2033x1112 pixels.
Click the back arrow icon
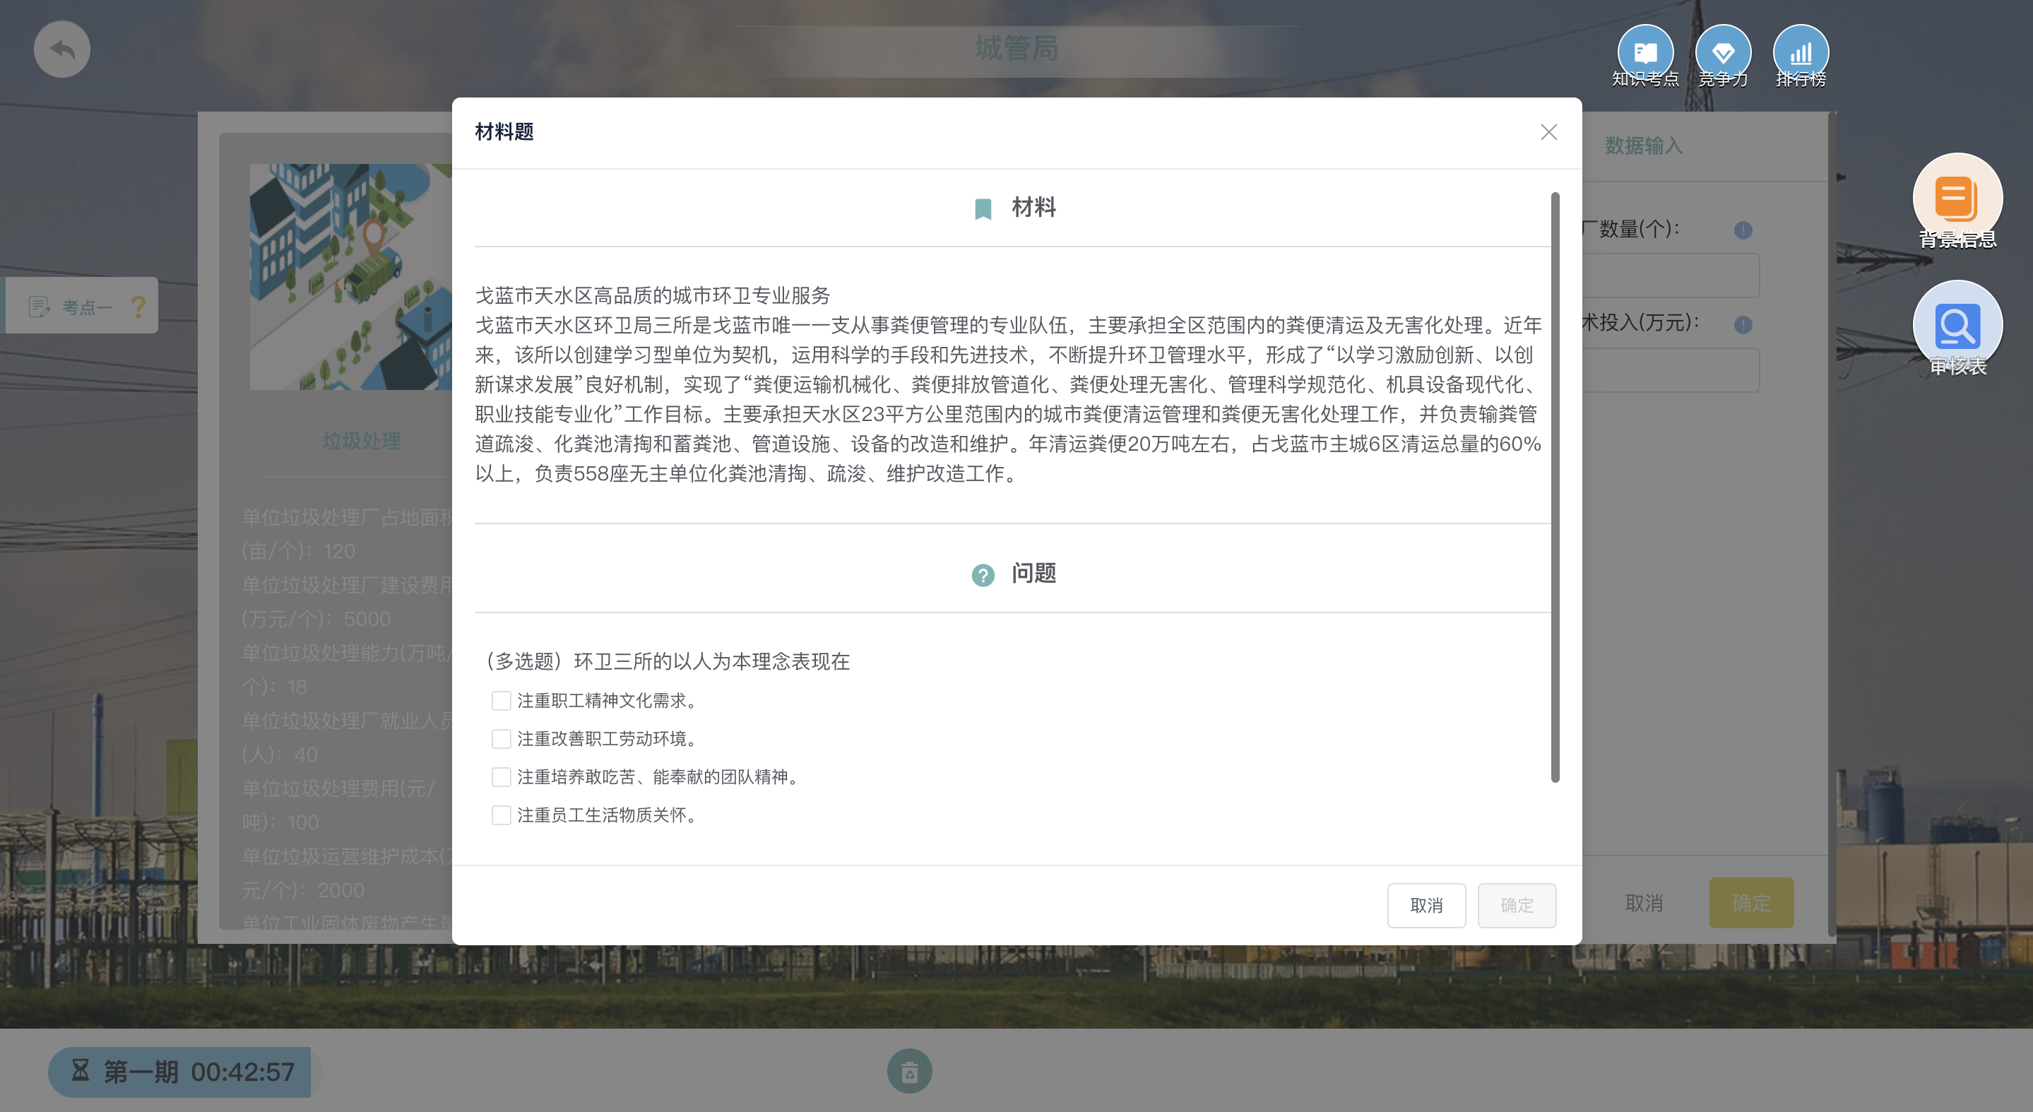61,49
